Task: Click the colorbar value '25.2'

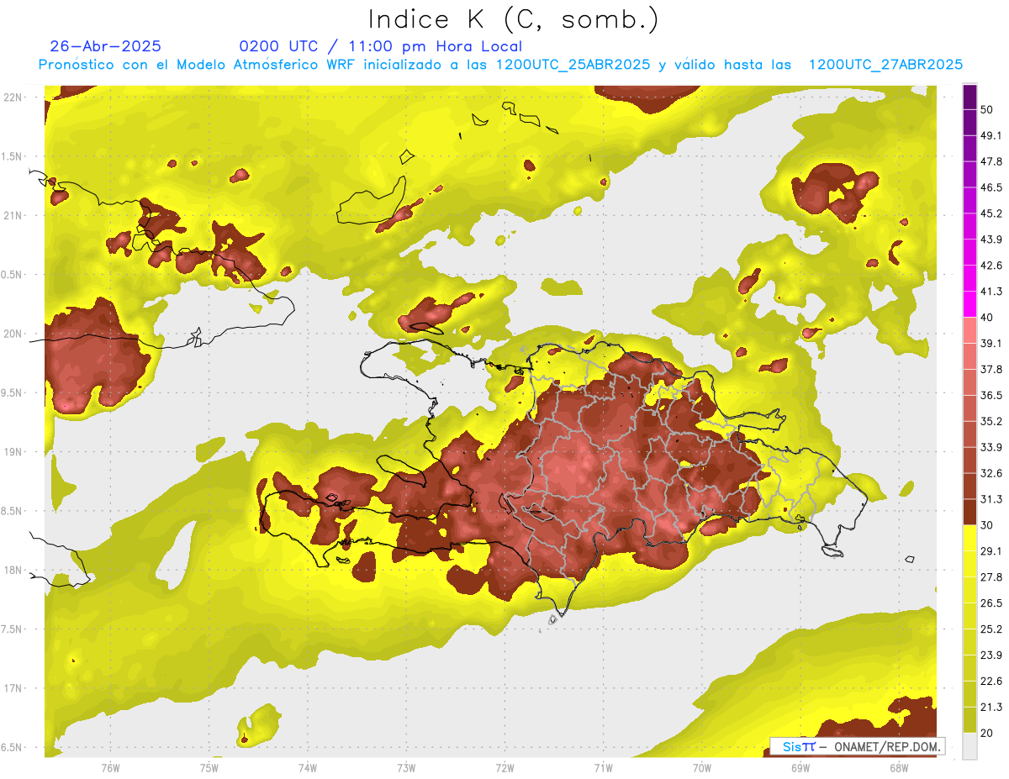Action: pos(991,629)
